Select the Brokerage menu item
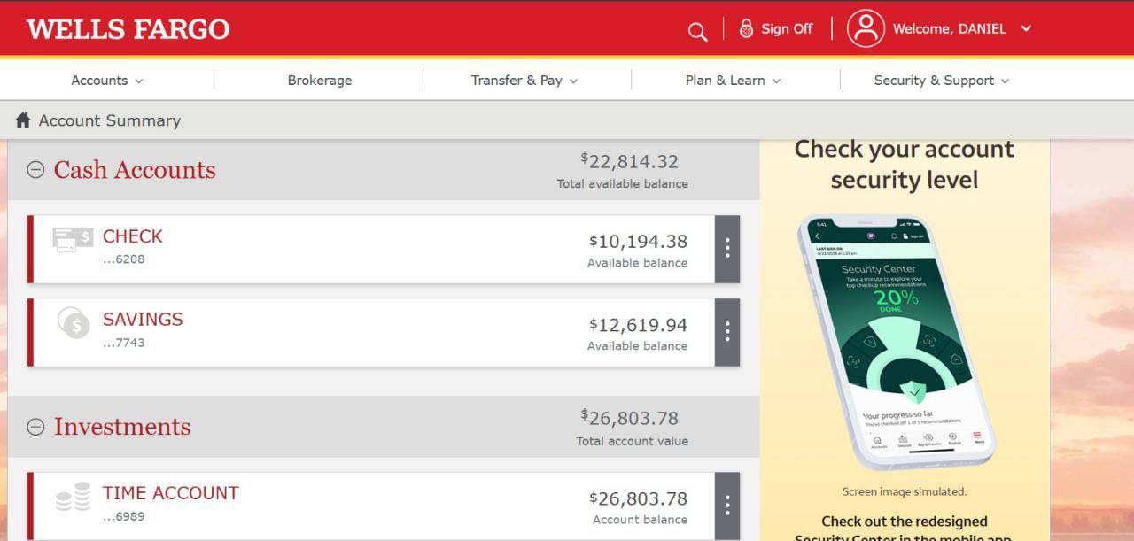1134x541 pixels. tap(319, 81)
